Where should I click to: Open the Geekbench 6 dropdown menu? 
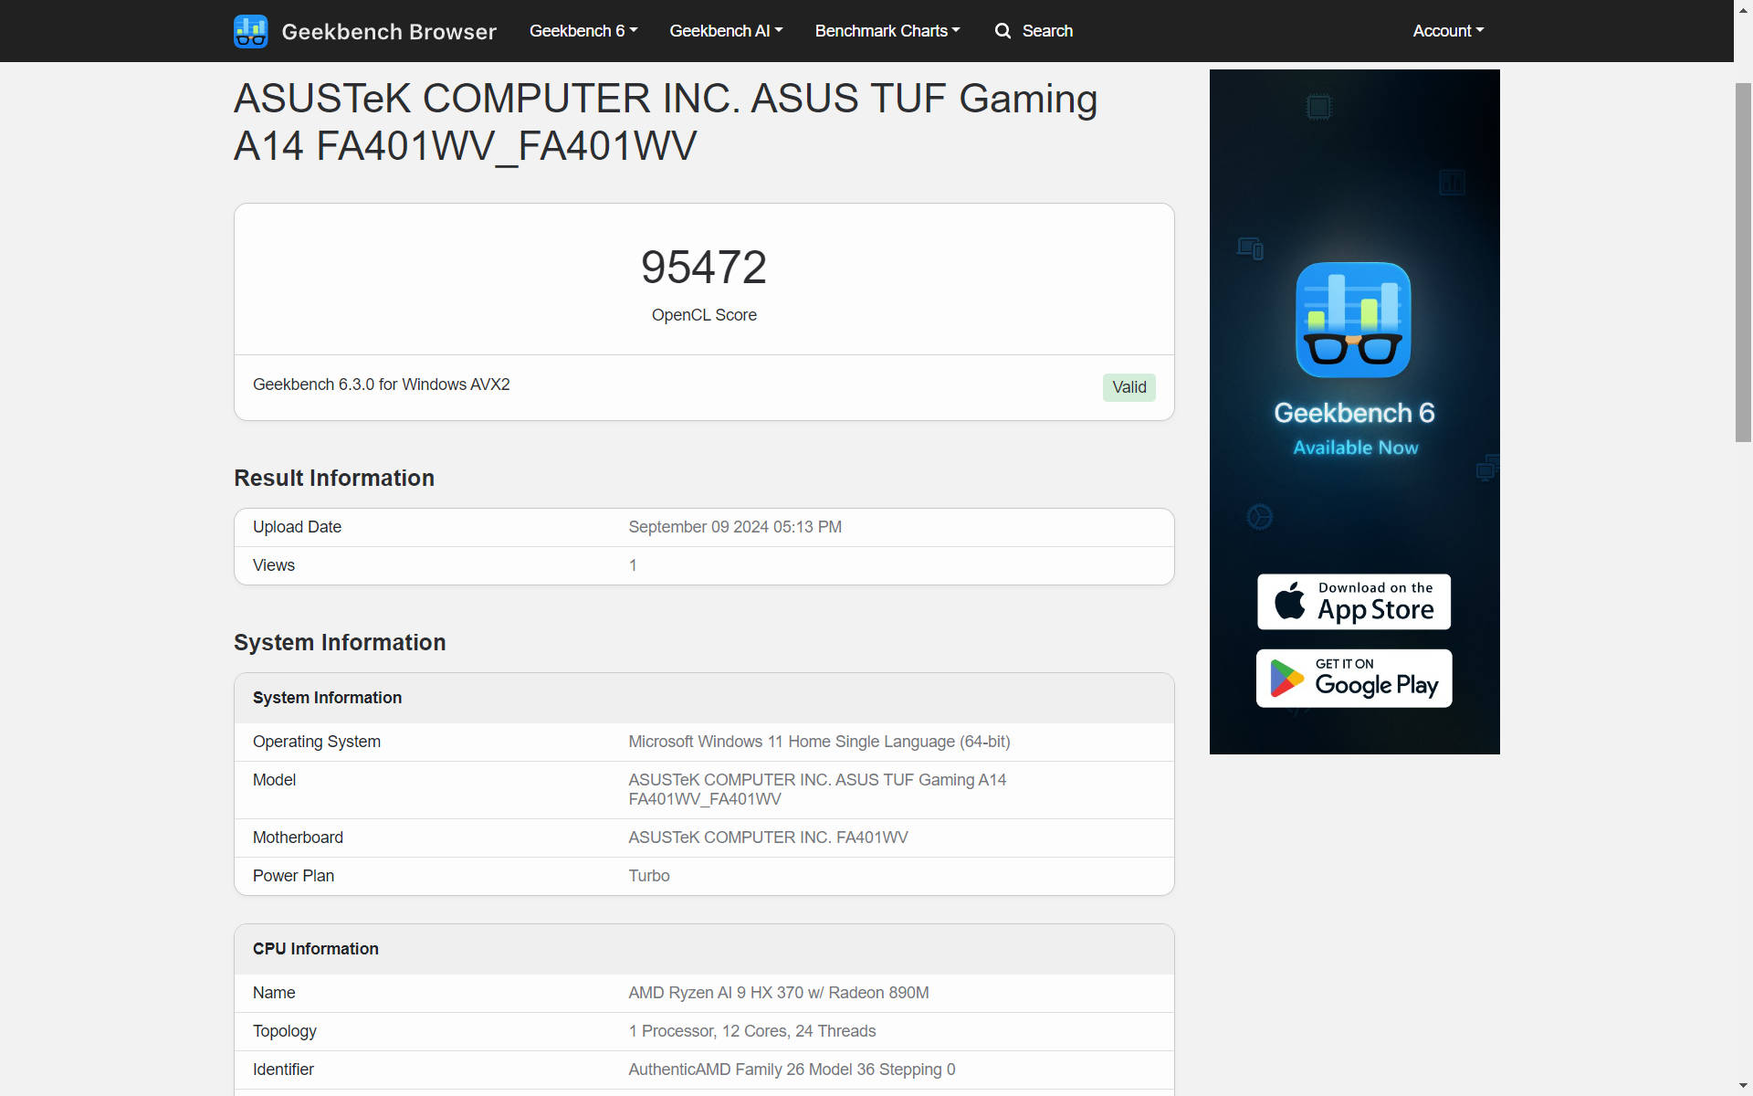pos(583,31)
